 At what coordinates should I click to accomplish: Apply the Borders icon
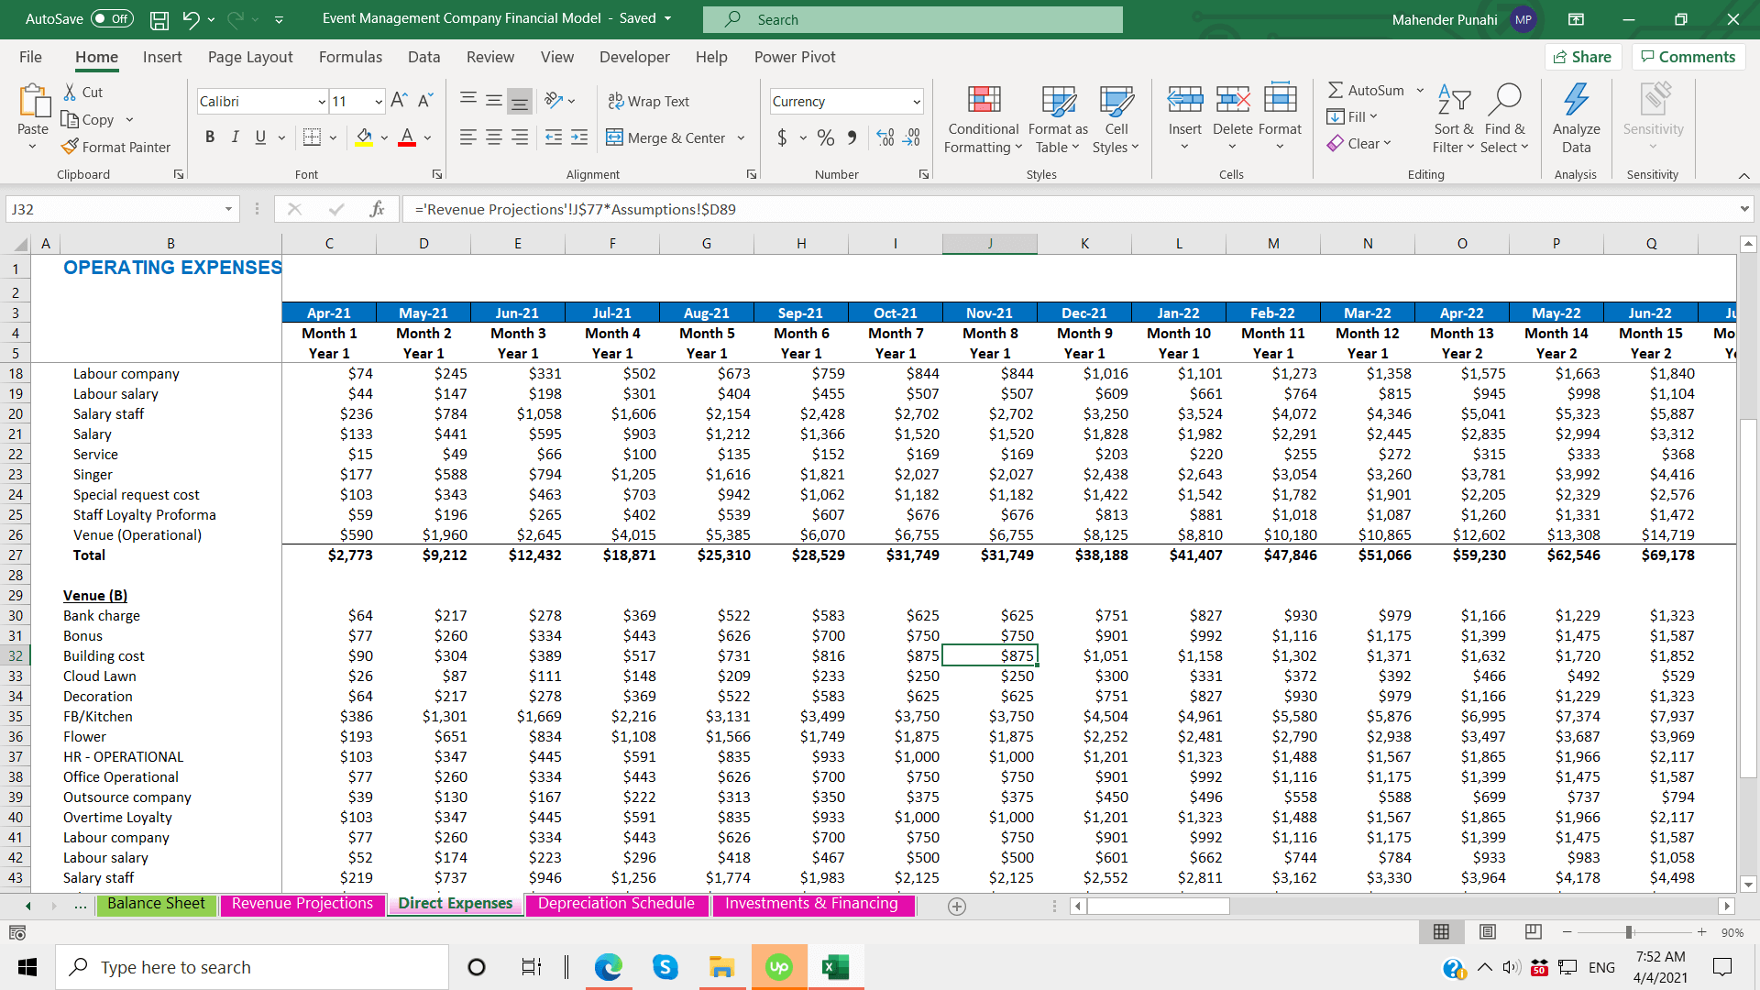pos(312,137)
